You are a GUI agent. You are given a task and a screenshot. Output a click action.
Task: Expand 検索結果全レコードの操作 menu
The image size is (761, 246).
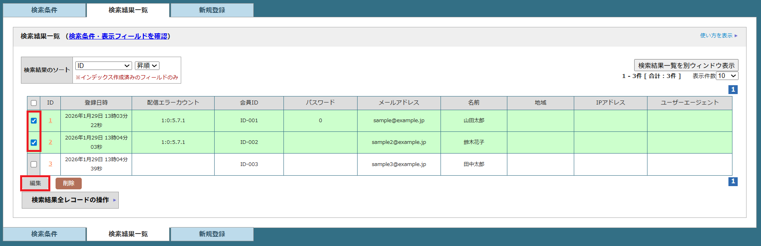pos(70,200)
